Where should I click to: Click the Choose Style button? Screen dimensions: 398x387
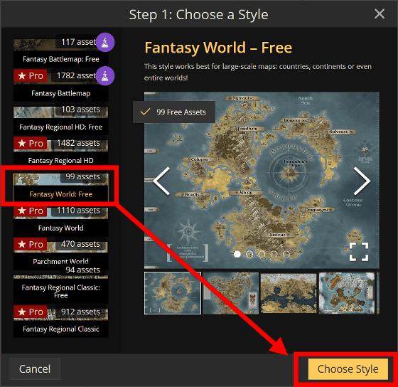click(x=348, y=369)
